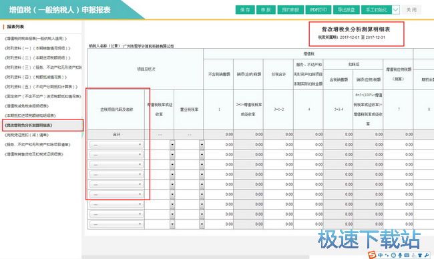This screenshot has width=434, height=259.
Task: Click the 应税项目代码及名称 column header
Action: point(117,109)
